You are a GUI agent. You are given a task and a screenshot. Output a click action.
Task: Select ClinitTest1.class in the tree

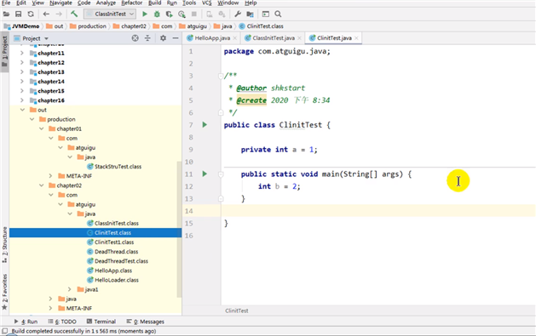(114, 242)
